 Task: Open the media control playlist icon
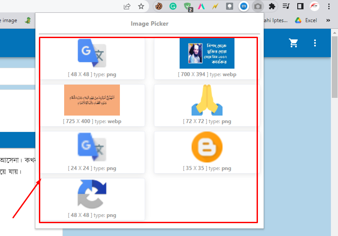tap(286, 6)
